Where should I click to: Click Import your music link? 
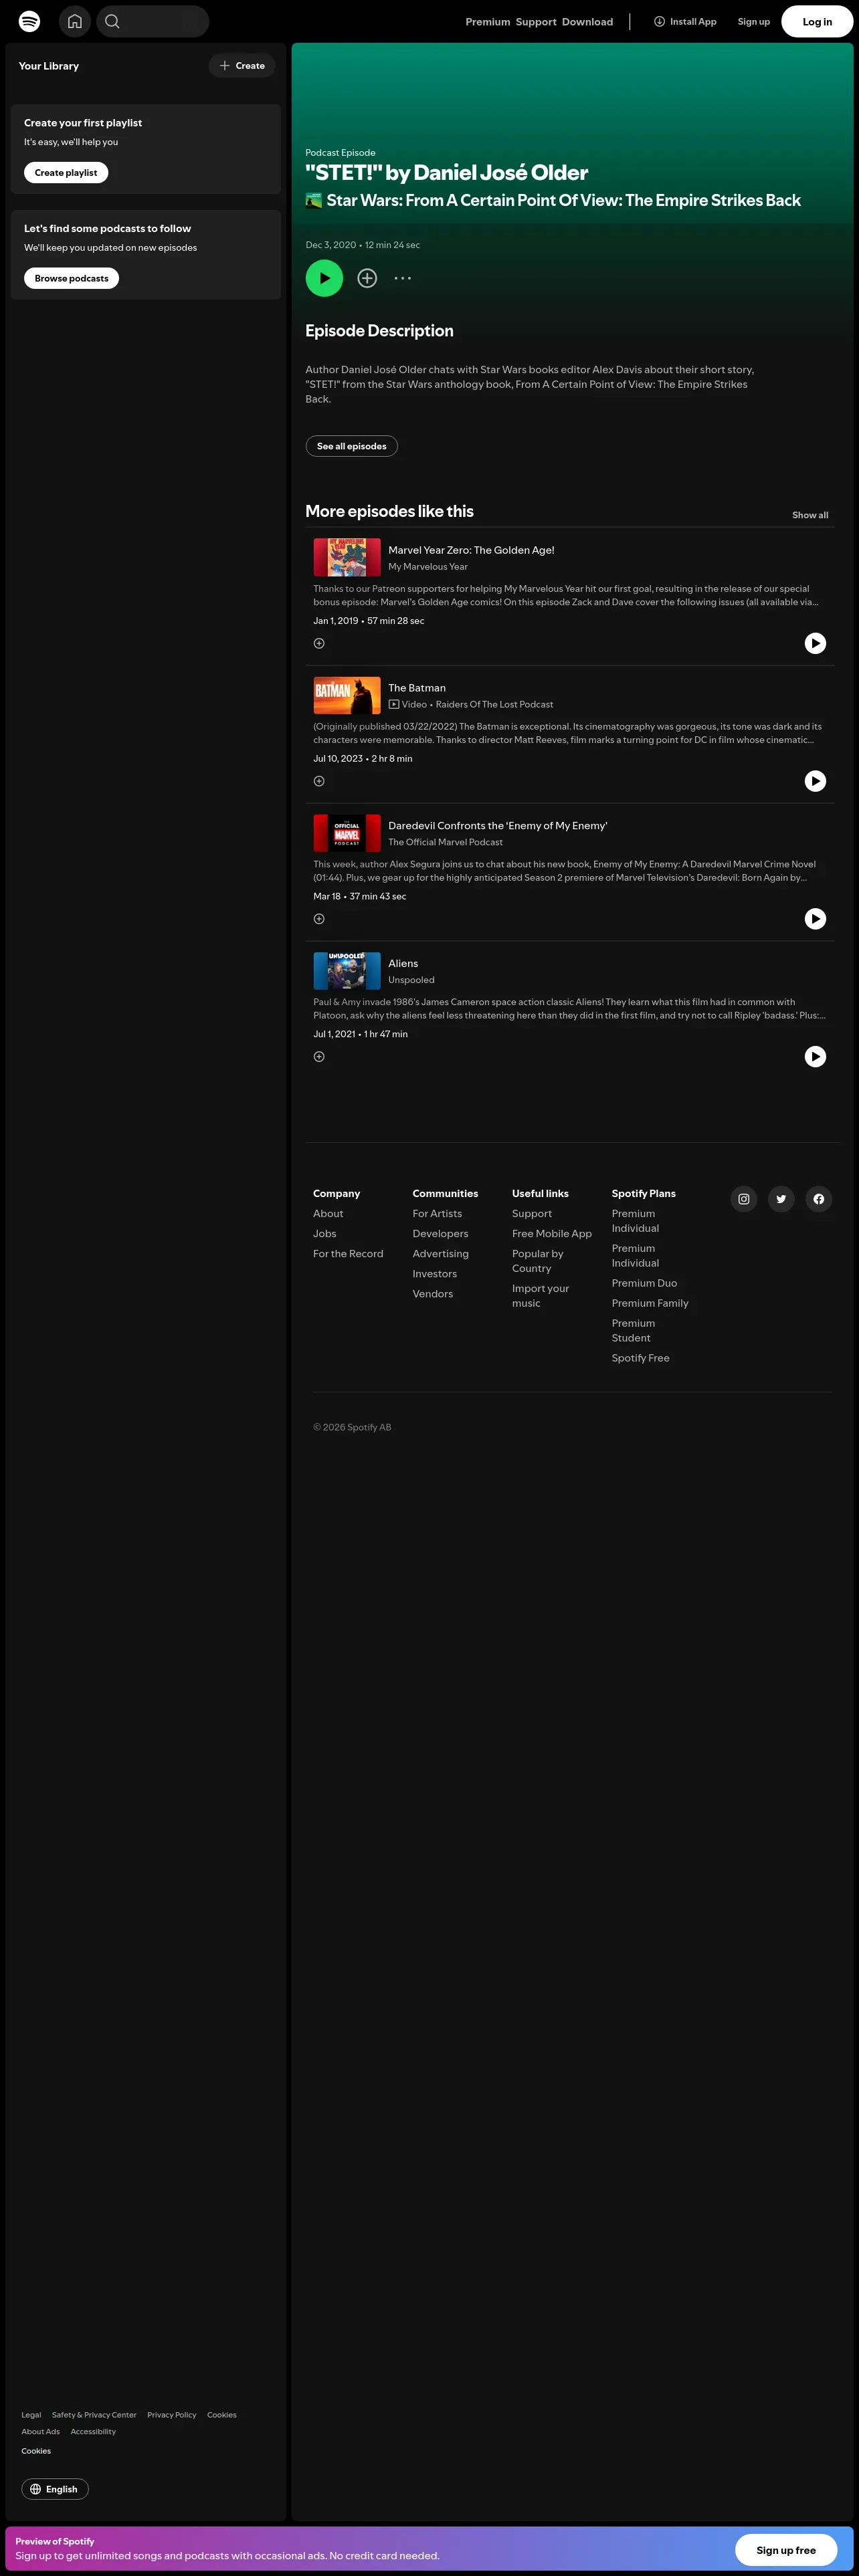(541, 1296)
